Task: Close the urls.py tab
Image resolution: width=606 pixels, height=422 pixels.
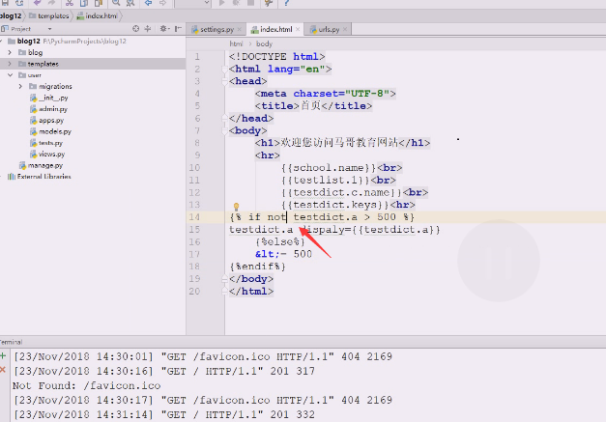Action: (x=345, y=29)
